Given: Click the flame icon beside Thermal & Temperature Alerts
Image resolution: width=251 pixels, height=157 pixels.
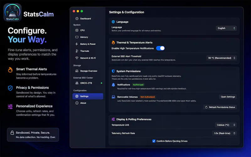Looking at the screenshot, I should pyautogui.click(x=113, y=42).
